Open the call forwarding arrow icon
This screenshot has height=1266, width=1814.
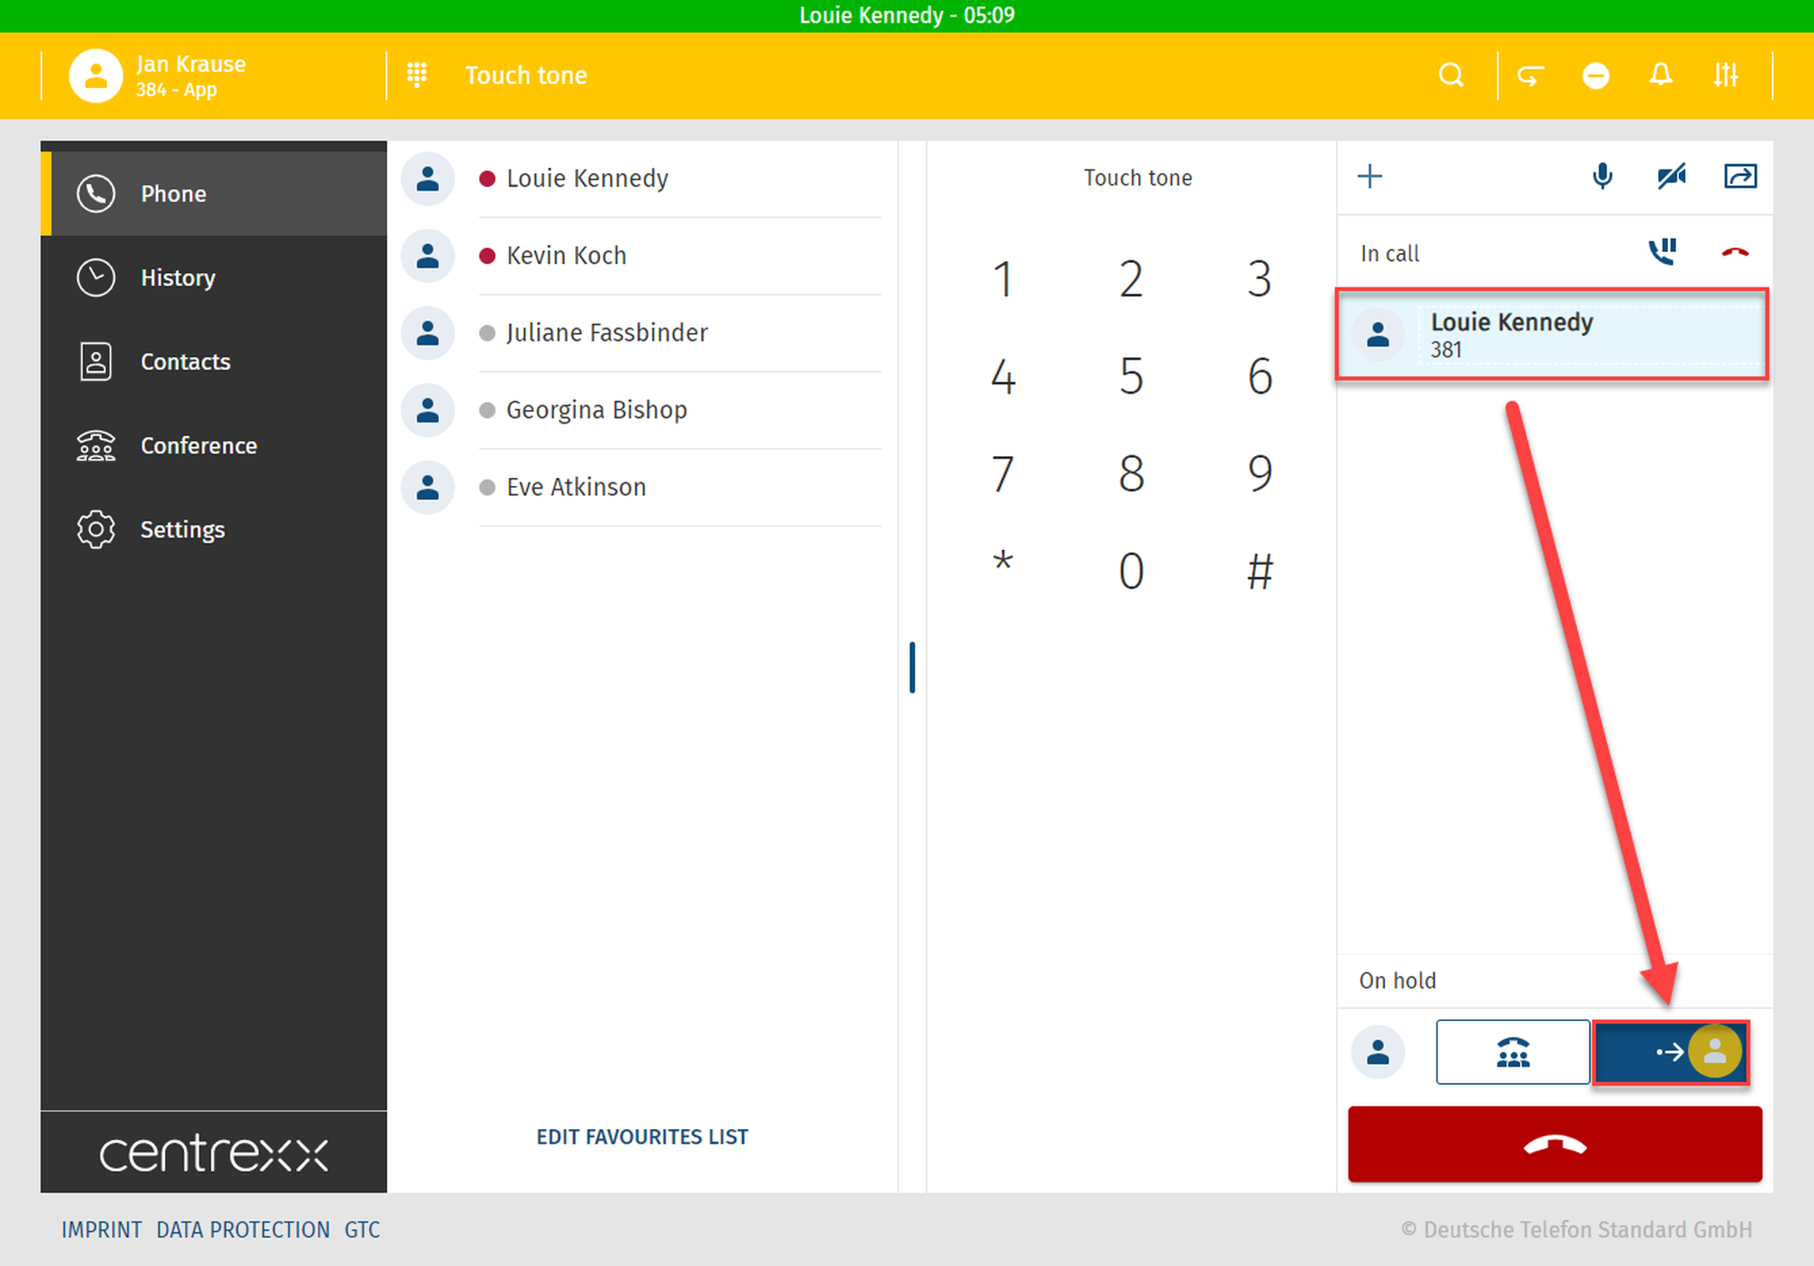(1530, 75)
